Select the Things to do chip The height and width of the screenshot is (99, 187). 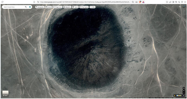tap(57, 7)
